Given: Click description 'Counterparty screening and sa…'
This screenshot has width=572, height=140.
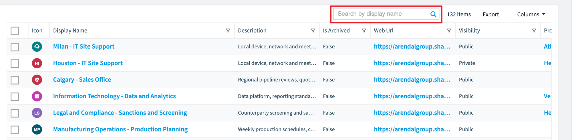Looking at the screenshot, I should tap(276, 113).
